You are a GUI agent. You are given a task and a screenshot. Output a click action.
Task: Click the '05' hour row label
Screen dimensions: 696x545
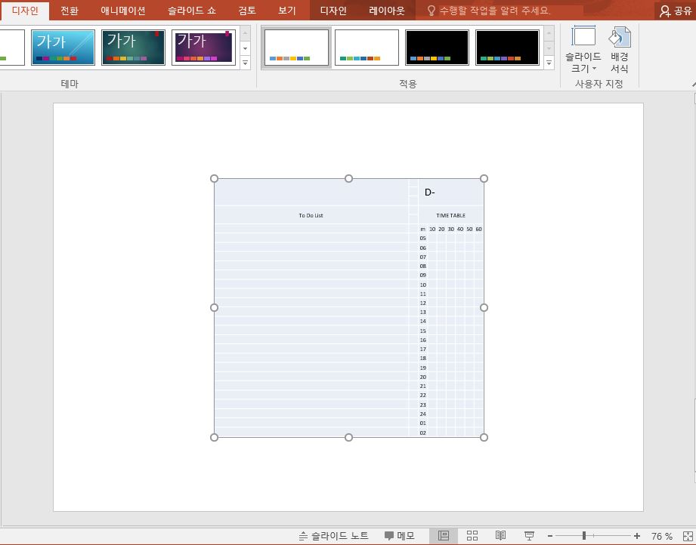coord(423,238)
